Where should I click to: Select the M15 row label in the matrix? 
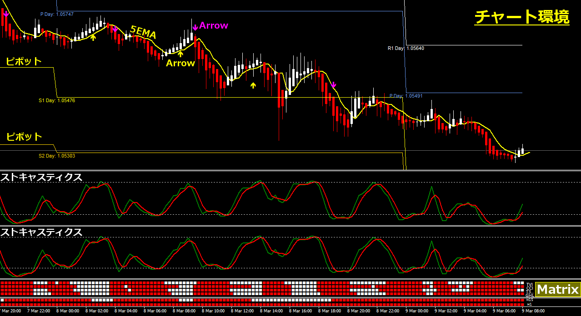coord(529,300)
